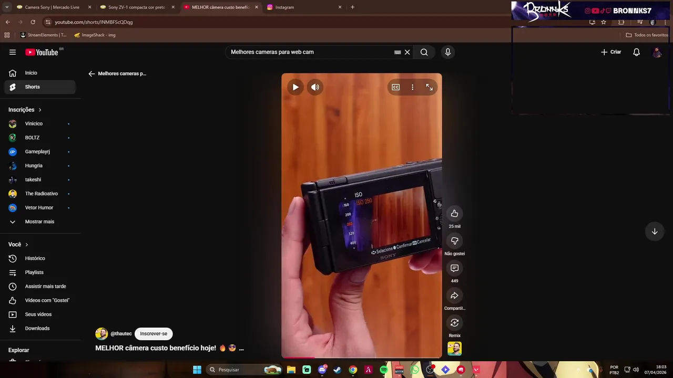Open Seus vídeos in the sidebar

point(40,314)
